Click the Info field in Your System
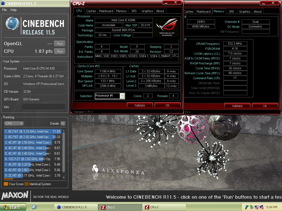Viewport: 282px width, 211px height. click(x=43, y=107)
